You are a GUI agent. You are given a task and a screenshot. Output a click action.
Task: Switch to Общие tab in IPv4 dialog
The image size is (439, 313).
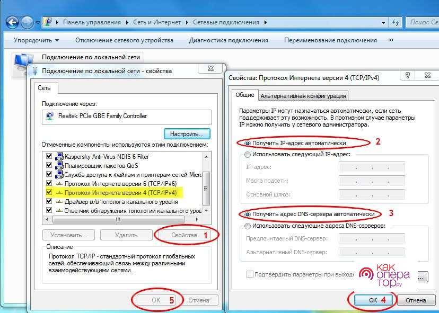tap(245, 95)
